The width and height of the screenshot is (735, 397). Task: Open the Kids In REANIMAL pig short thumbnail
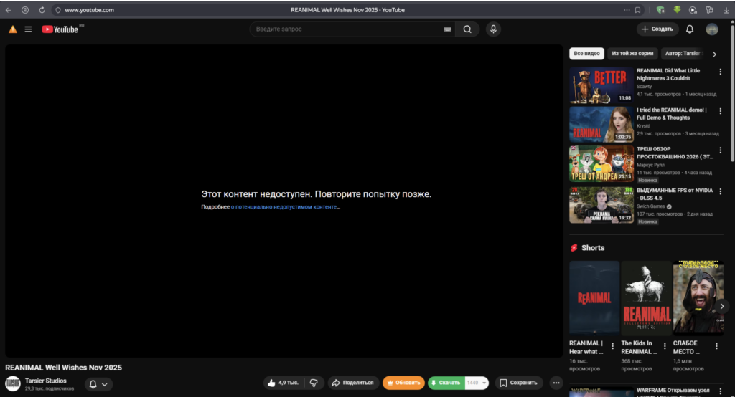coord(647,298)
